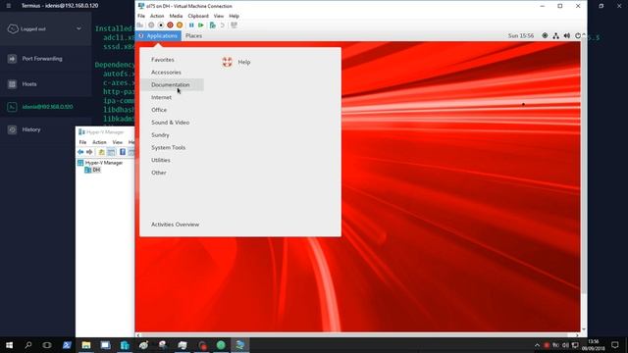Open the Places menu in GNOME

pyautogui.click(x=194, y=35)
